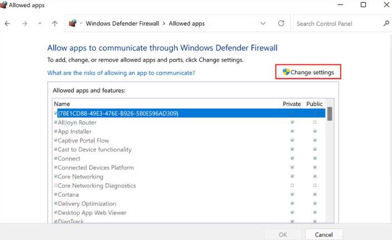
Task: Toggle Public checkbox for Captive Portal Flow
Action: click(315, 140)
